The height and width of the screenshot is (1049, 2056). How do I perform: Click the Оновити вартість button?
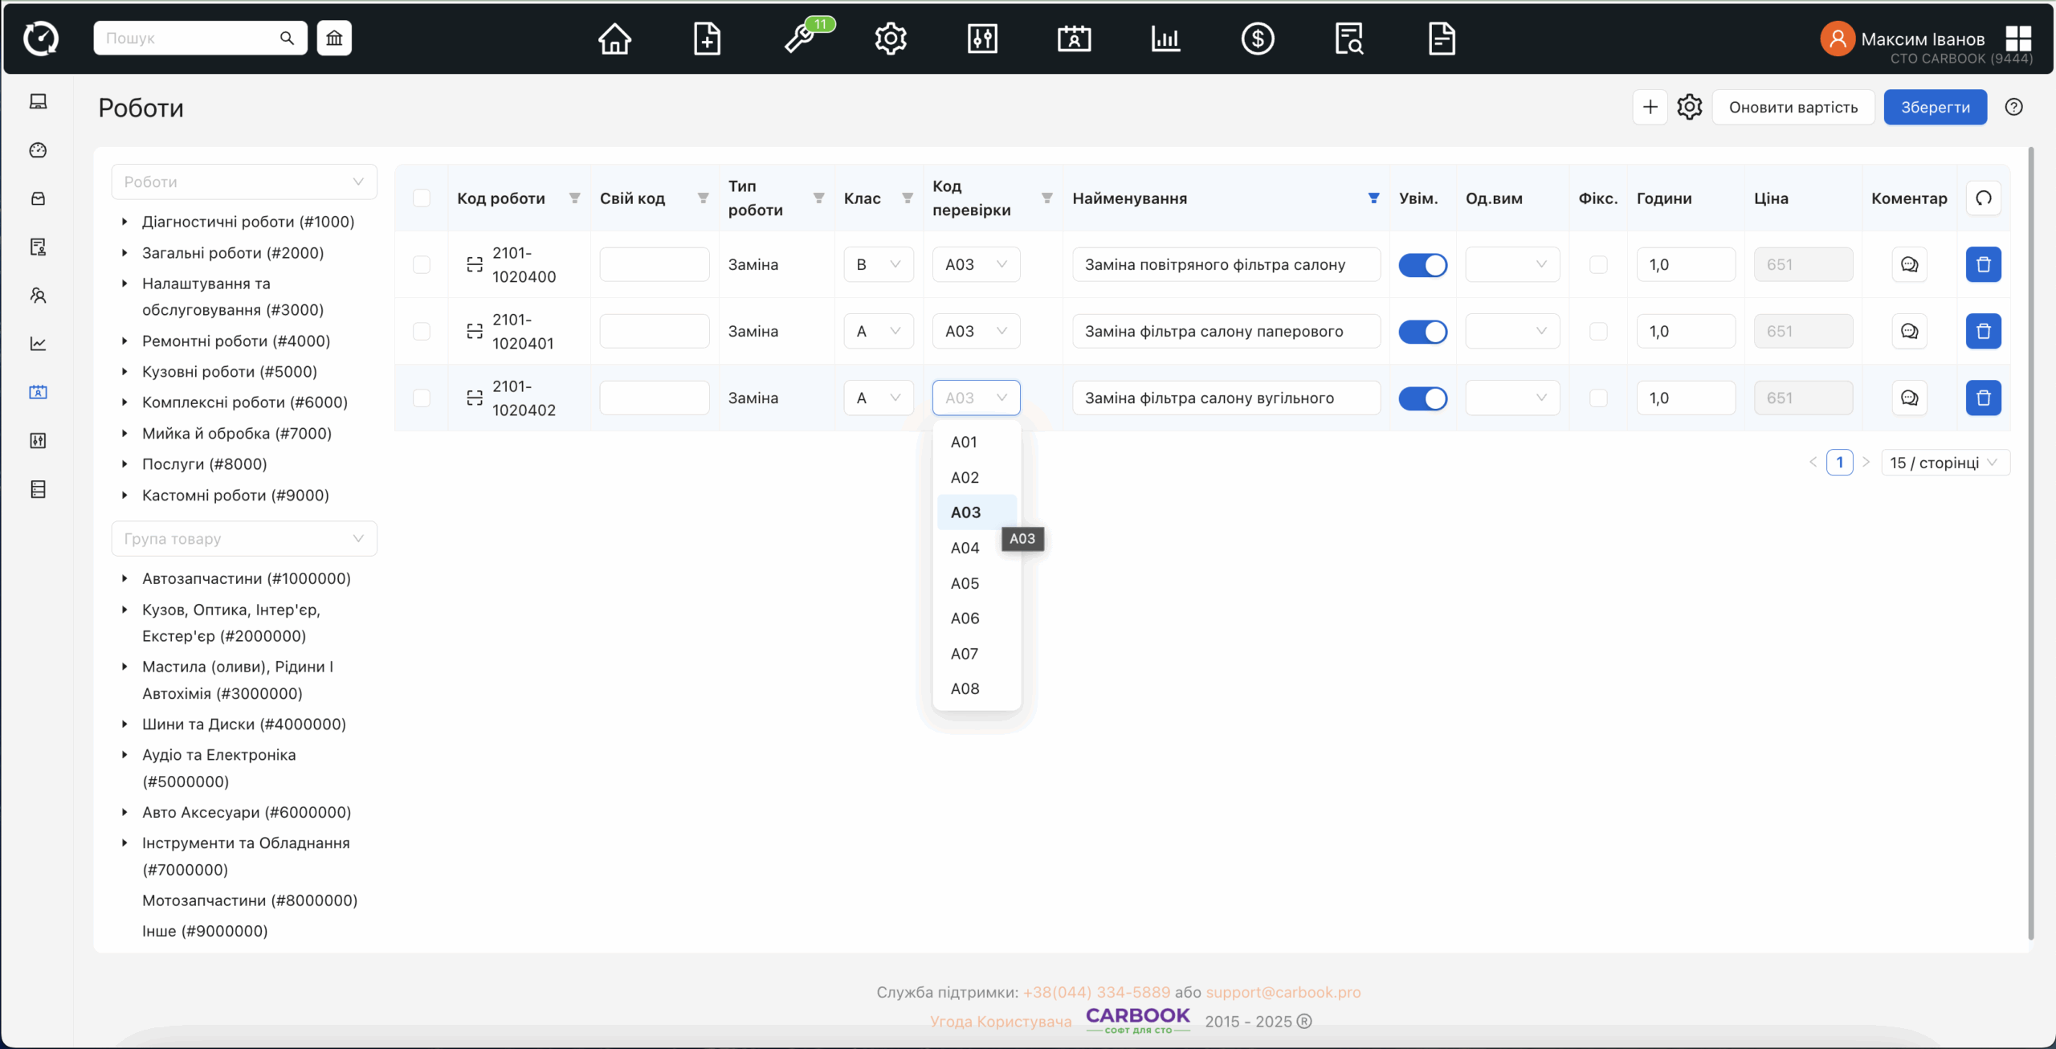(1793, 107)
